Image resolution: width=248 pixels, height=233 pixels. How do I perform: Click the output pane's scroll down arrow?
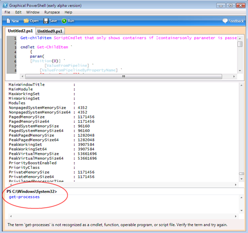click(241, 179)
